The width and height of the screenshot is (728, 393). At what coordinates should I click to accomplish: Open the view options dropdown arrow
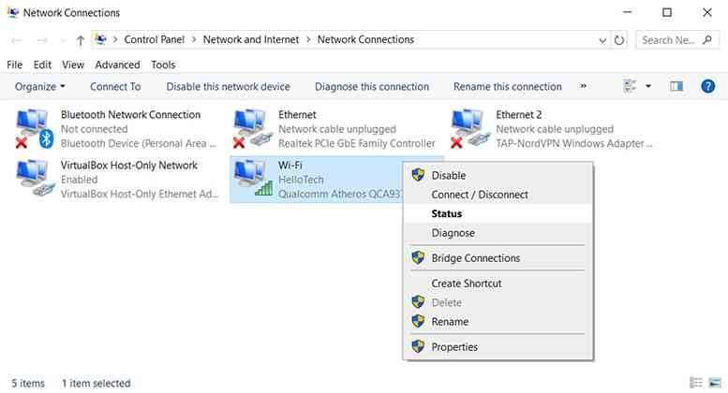coord(648,86)
